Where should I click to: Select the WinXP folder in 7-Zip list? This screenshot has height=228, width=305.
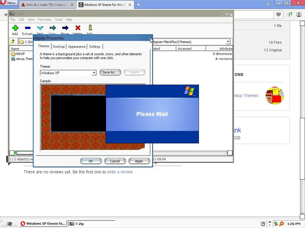pos(18,54)
